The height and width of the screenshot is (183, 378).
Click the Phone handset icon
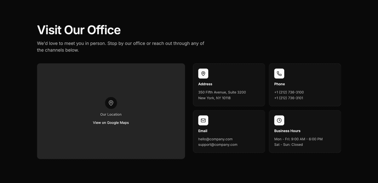(279, 73)
